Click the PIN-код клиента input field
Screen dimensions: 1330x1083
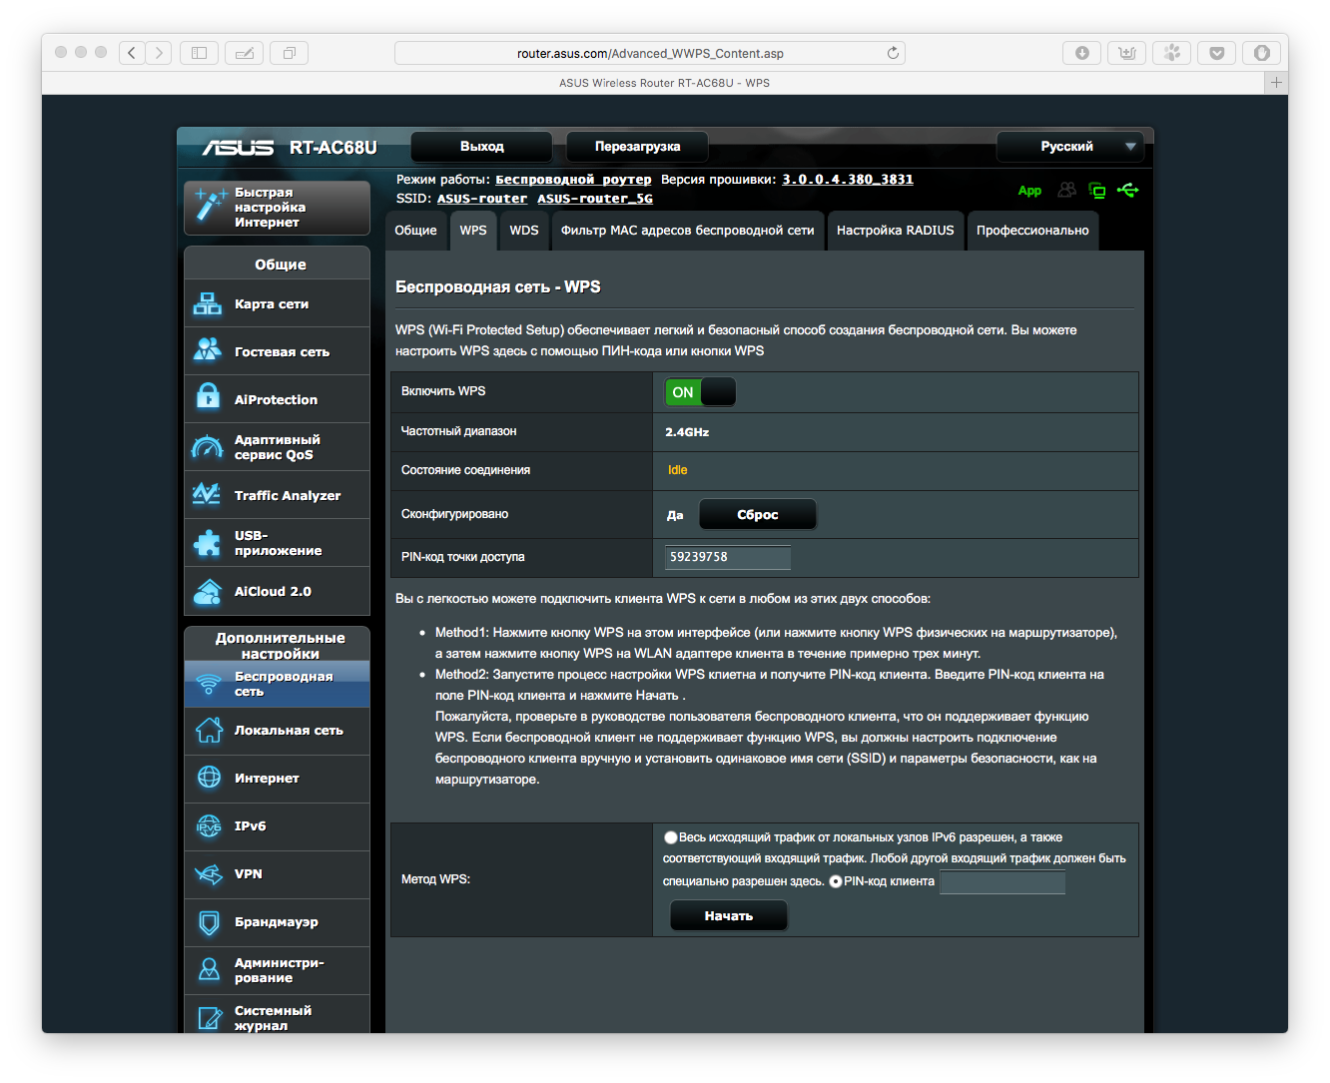[1002, 881]
